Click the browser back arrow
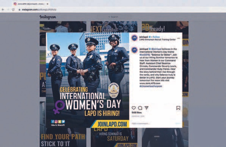Image resolution: width=226 pixels, height=147 pixels. click(3, 9)
